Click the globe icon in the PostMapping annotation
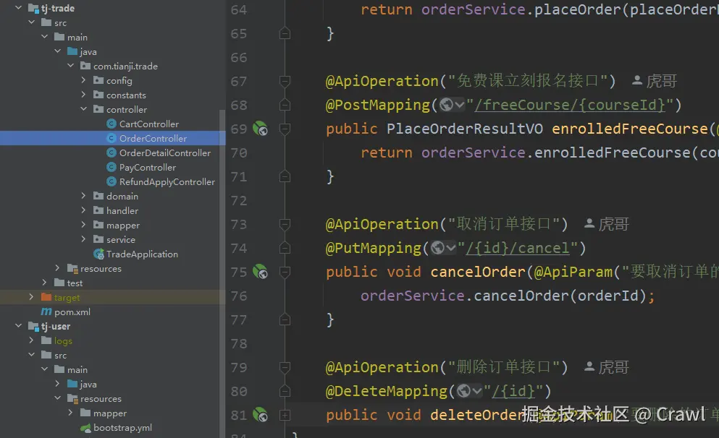 pos(446,105)
